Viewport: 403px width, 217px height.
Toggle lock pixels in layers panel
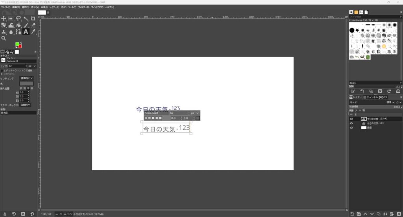356,110
